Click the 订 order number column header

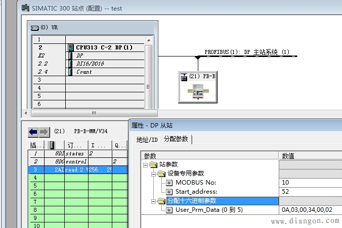(76, 145)
